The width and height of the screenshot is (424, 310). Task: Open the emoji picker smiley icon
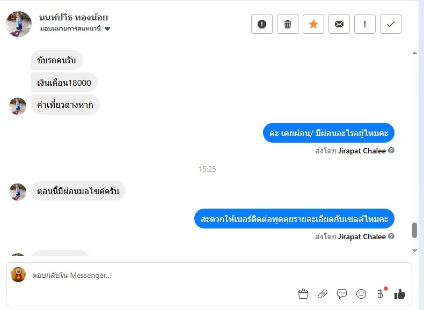tap(361, 294)
